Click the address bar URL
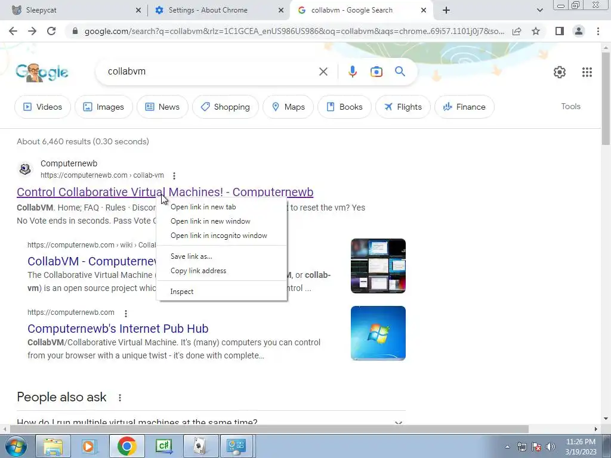This screenshot has width=611, height=458. (x=294, y=31)
